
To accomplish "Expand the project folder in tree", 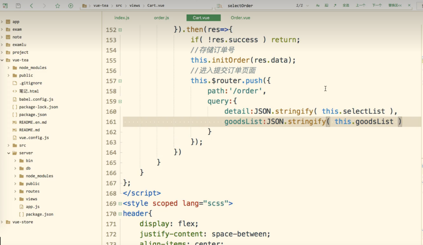I will tap(2, 52).
